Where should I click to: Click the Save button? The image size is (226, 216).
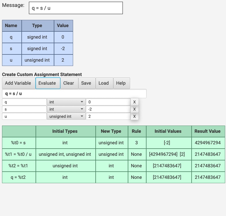[x=87, y=83]
